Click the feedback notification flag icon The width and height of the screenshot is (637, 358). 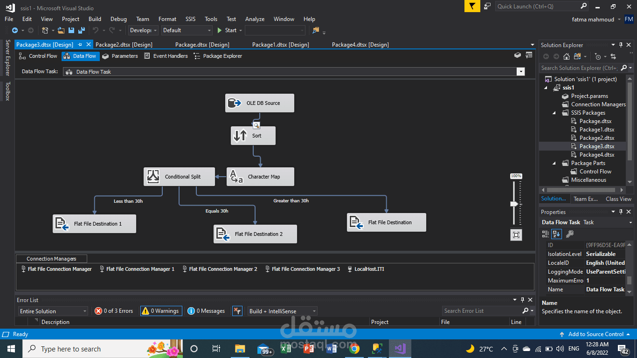[x=472, y=6]
